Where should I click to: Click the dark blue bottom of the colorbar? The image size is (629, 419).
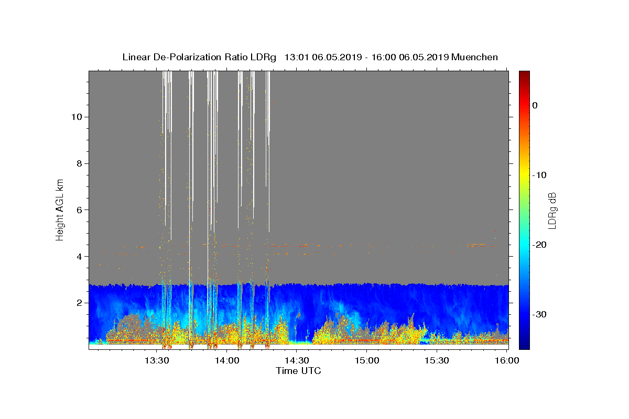(524, 345)
